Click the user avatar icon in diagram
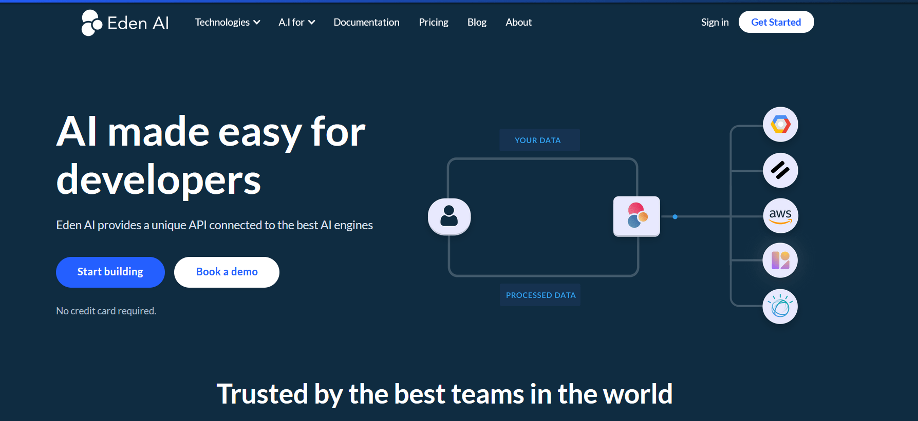 [449, 216]
